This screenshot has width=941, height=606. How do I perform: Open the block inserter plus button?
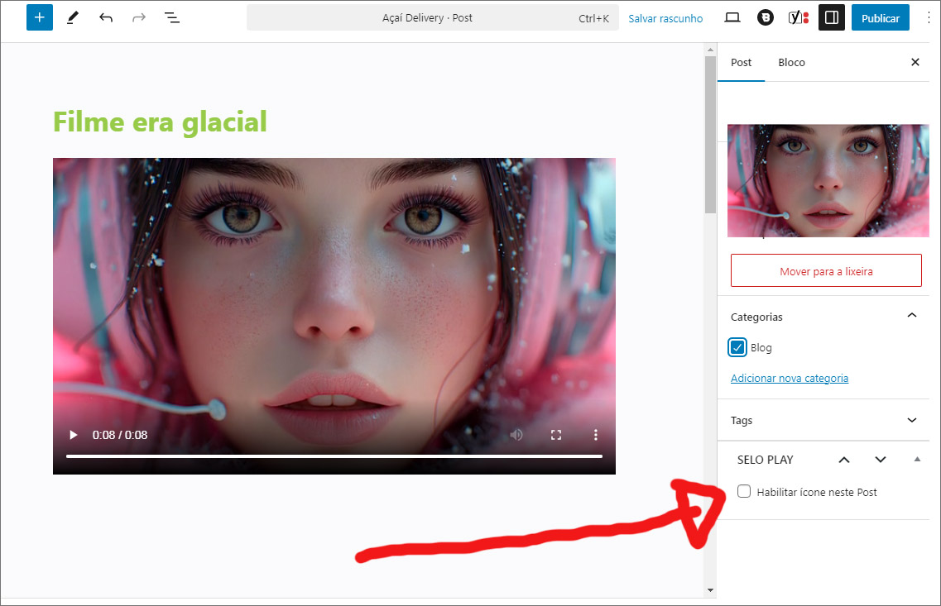[x=40, y=17]
